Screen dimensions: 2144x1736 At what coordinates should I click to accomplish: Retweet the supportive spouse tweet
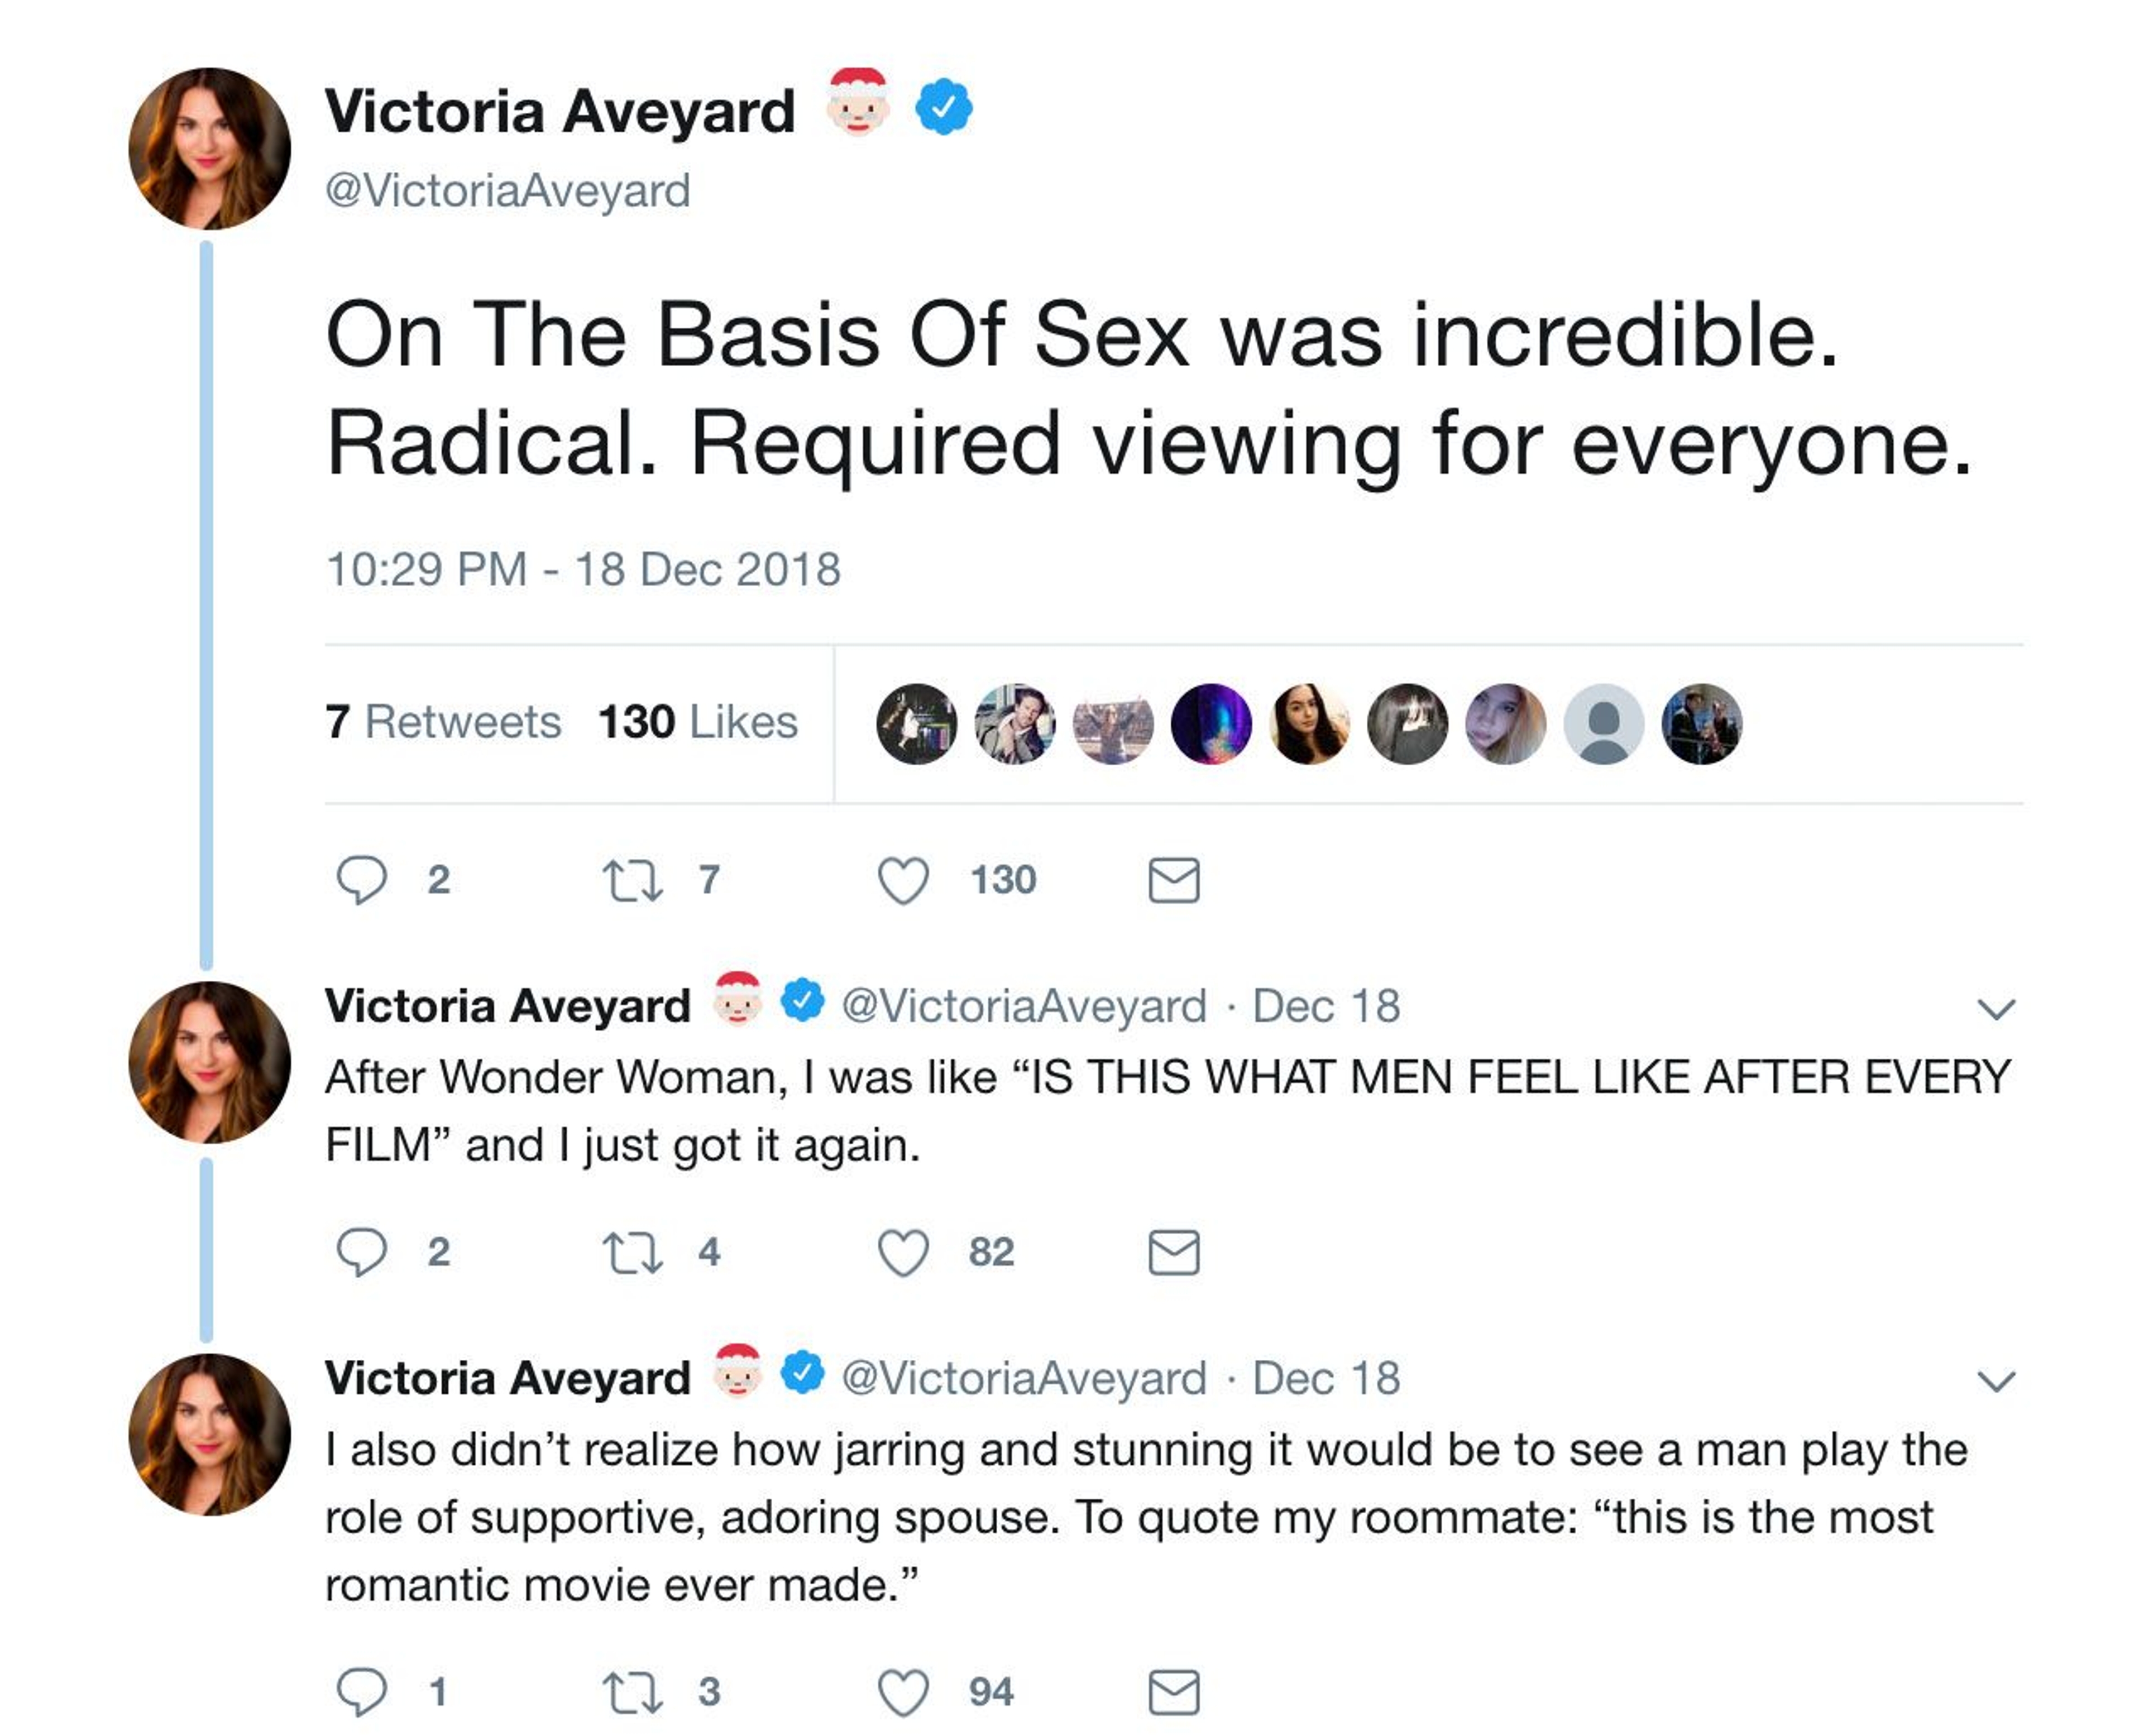[632, 1692]
